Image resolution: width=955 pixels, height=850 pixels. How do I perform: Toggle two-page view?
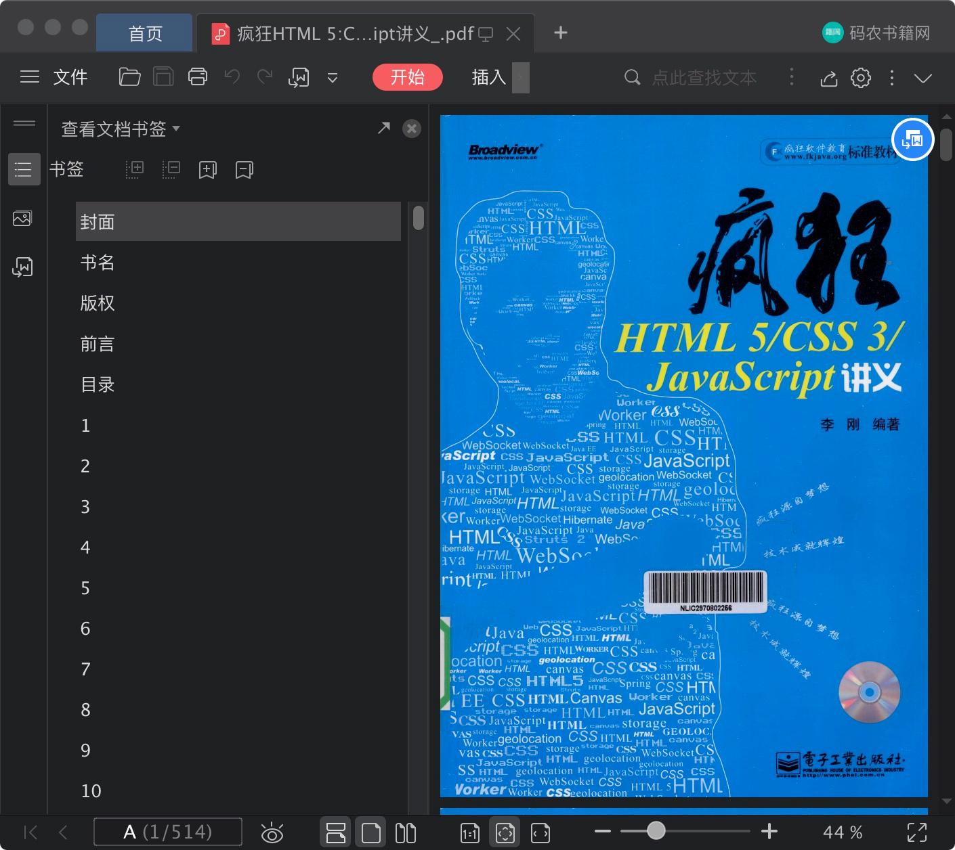pyautogui.click(x=406, y=832)
